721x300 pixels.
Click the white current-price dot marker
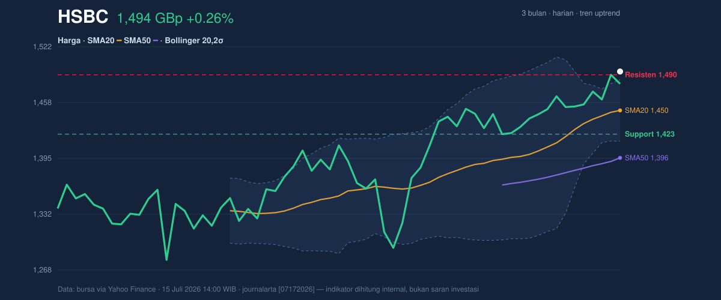pos(620,71)
